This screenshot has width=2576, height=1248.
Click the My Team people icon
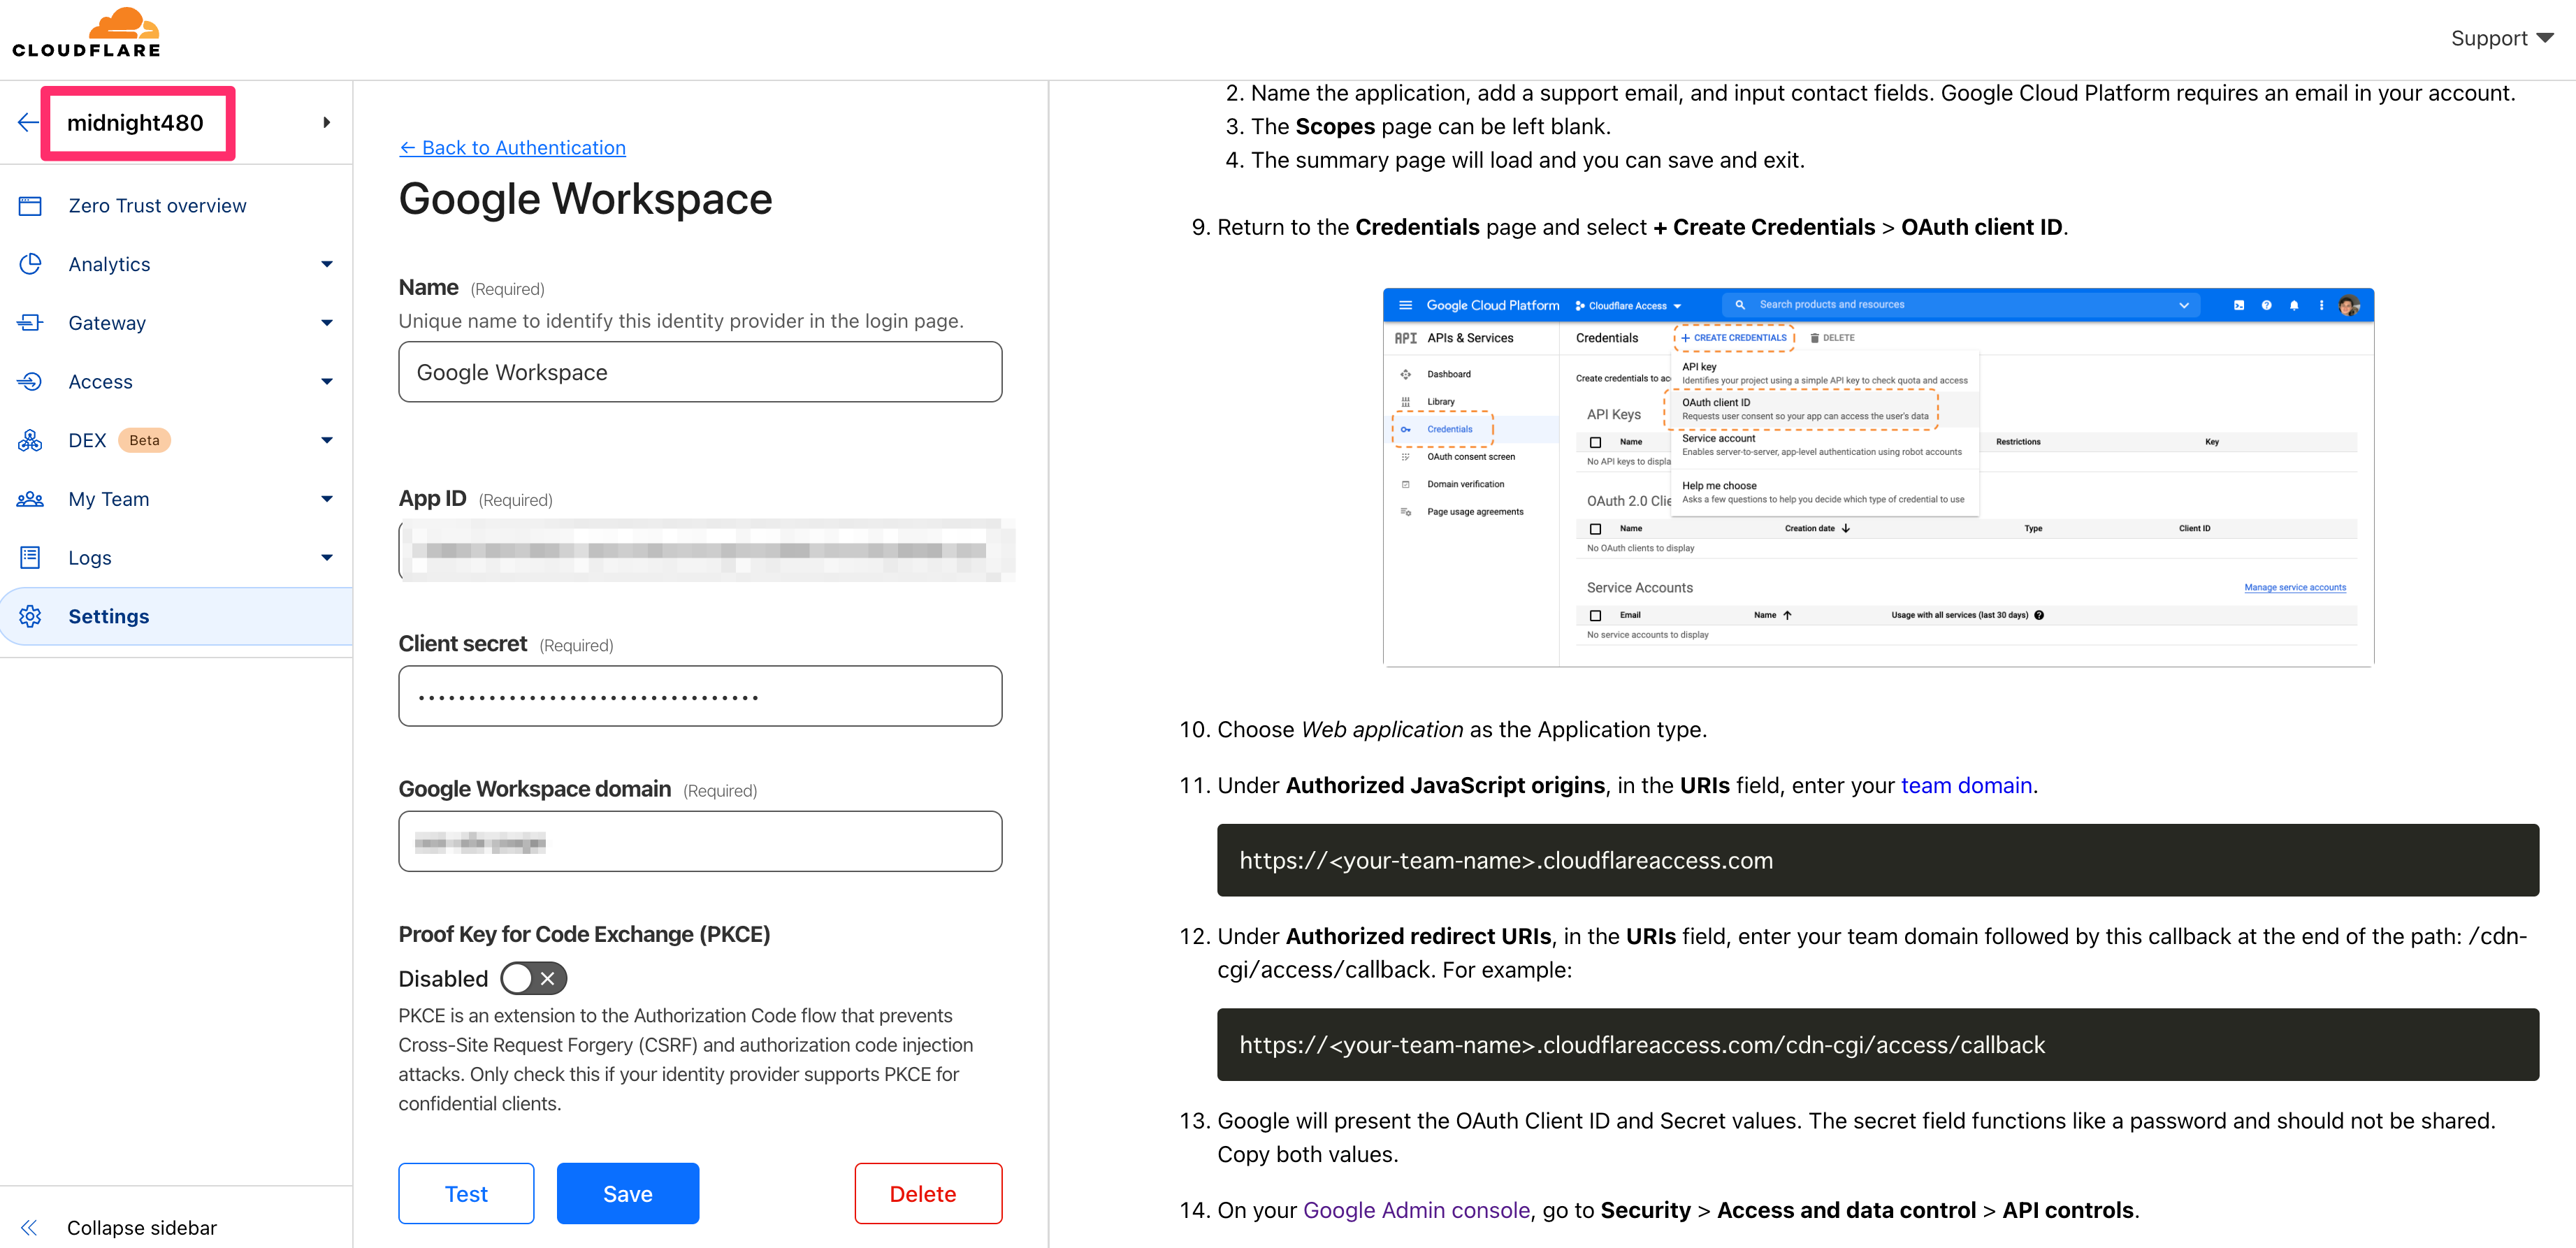tap(30, 499)
